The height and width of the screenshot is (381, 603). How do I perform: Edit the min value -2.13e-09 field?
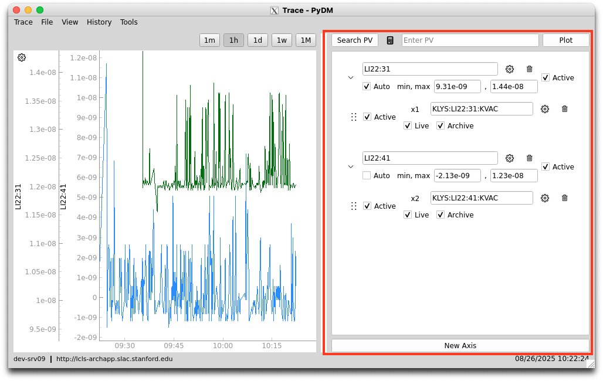tap(458, 176)
